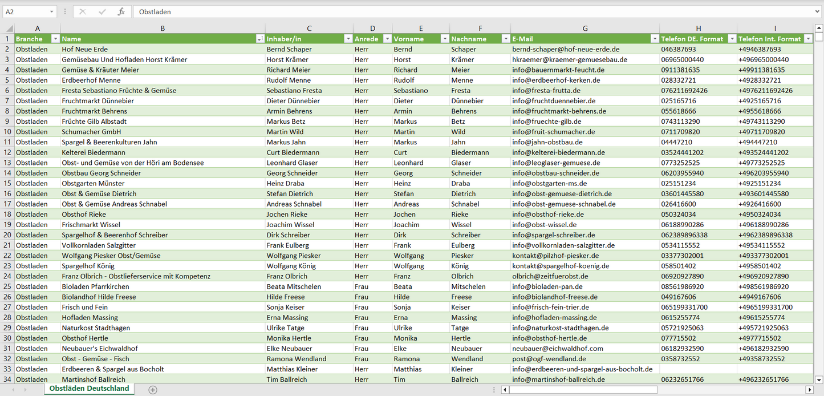Click the Select All corner triangle

9,29
